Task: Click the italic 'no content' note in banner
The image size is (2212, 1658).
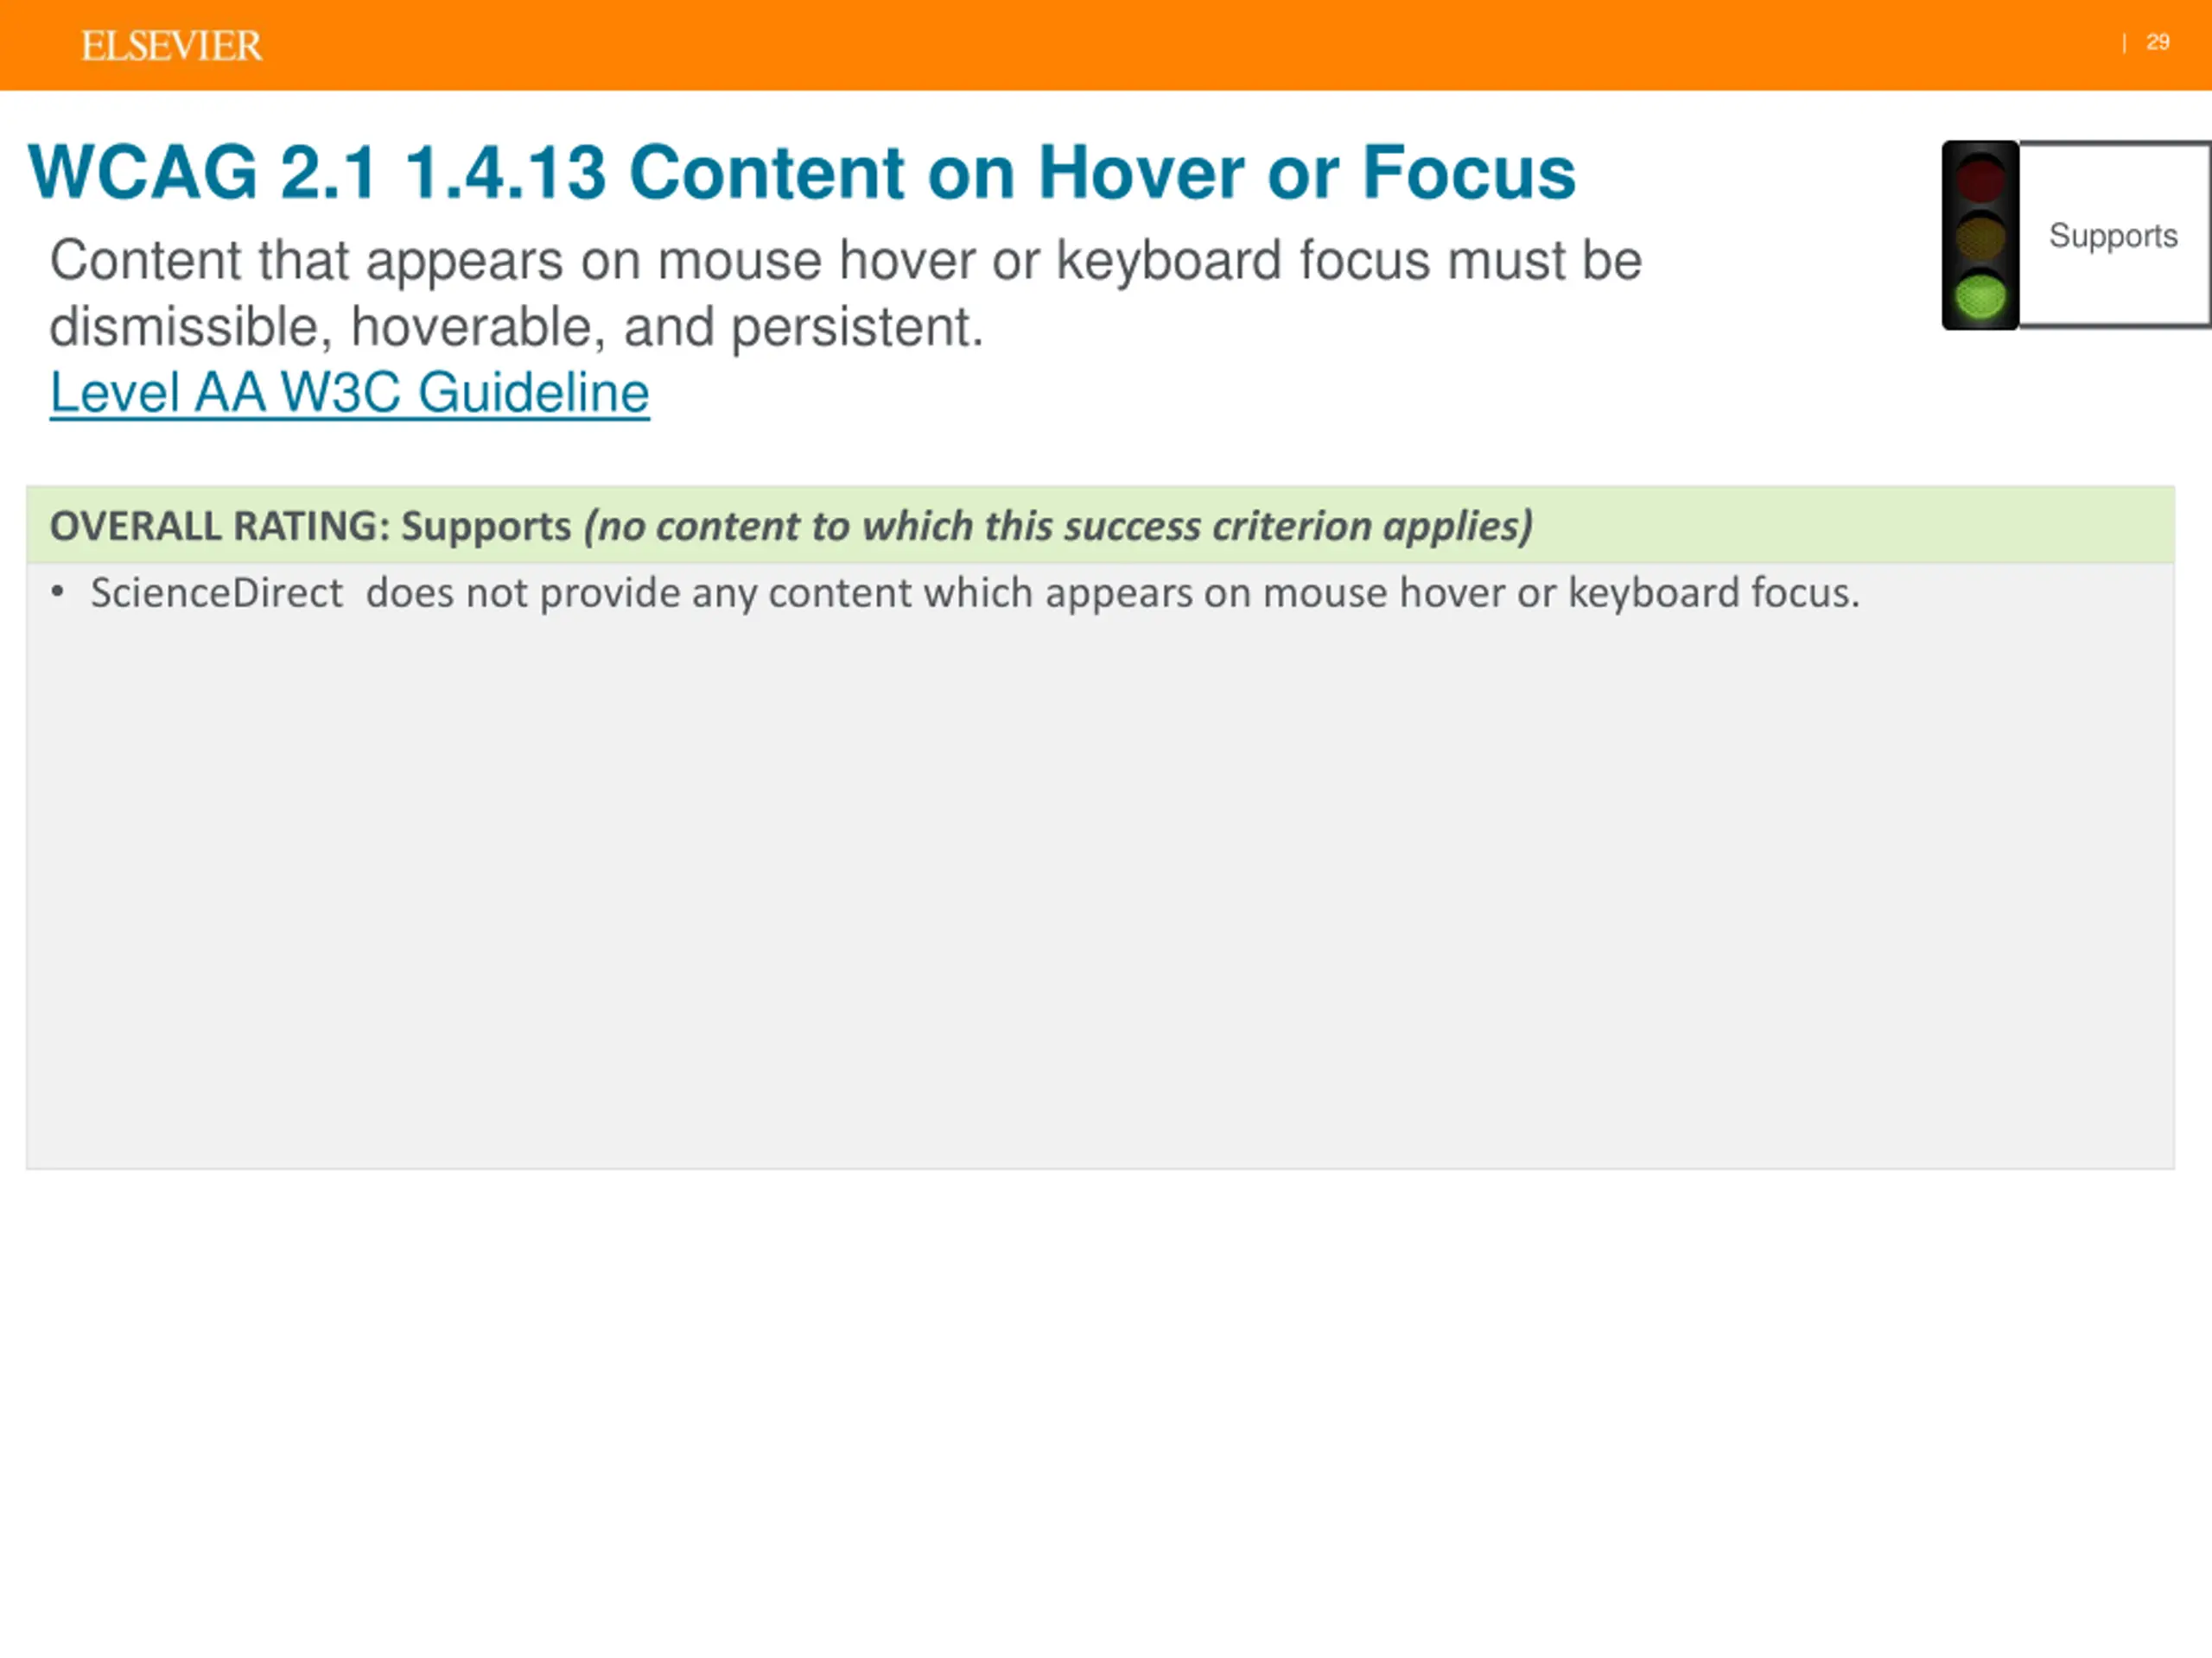Action: point(1058,526)
